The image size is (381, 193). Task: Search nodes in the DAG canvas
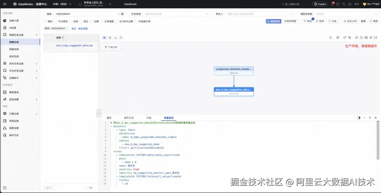(x=331, y=38)
